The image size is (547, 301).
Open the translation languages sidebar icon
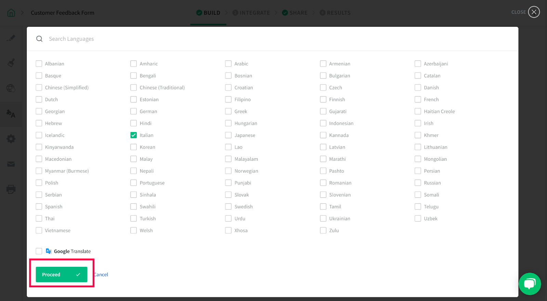pyautogui.click(x=11, y=114)
